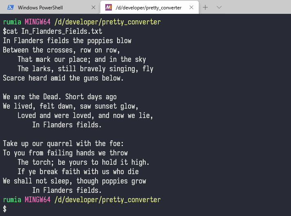Click the top 'rumia MINGW64' prompt line
The height and width of the screenshot is (216, 291).
(82, 22)
